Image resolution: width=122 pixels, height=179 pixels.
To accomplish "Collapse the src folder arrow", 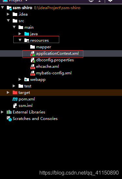I will [8, 21].
